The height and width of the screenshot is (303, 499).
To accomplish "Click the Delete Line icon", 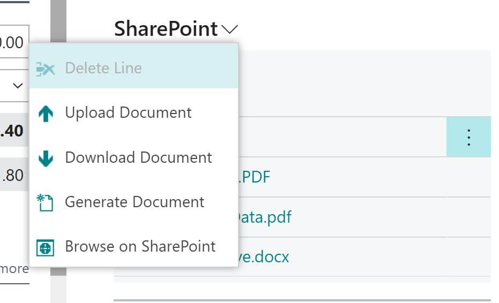I will coord(46,69).
